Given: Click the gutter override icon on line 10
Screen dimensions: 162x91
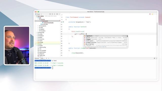Looking at the screenshot, I should (63, 22).
